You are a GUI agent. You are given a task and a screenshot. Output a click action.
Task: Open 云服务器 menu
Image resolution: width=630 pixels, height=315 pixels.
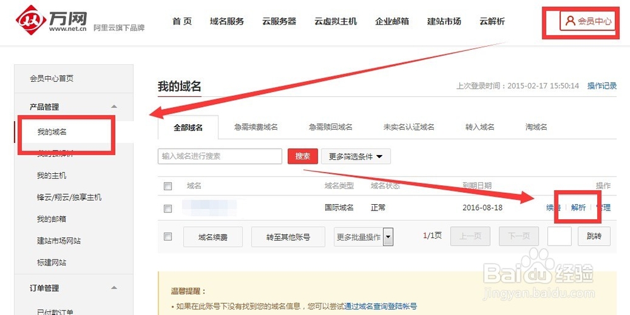[x=279, y=21]
